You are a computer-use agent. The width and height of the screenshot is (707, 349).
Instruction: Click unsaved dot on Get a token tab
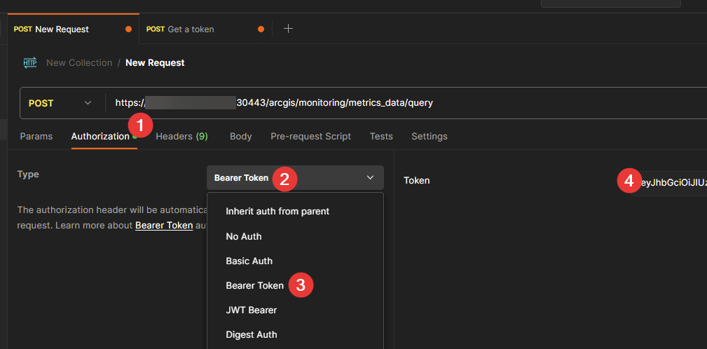click(261, 29)
